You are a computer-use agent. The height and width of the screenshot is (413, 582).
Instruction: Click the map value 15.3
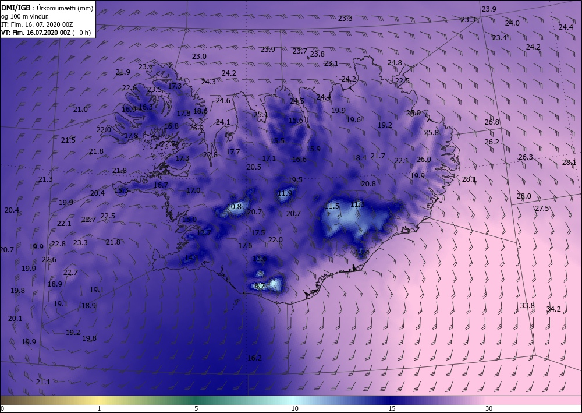(121, 190)
